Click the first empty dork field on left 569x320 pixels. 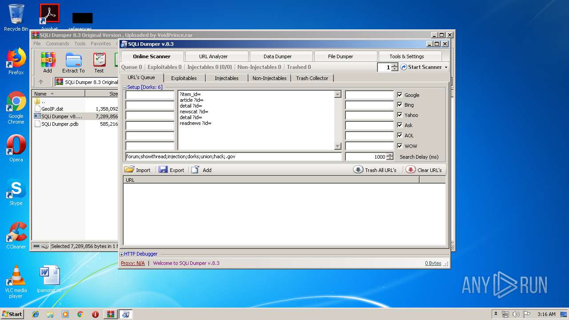(150, 95)
